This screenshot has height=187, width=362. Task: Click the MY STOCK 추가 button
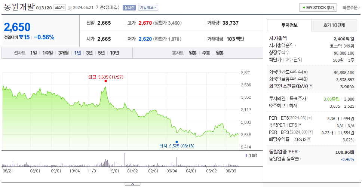click(x=318, y=7)
